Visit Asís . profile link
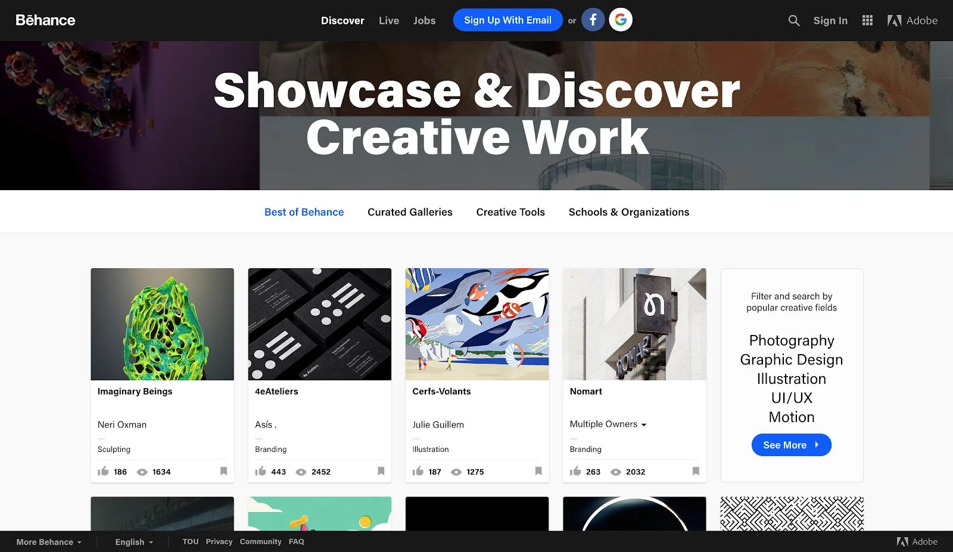The image size is (953, 552). click(x=266, y=424)
